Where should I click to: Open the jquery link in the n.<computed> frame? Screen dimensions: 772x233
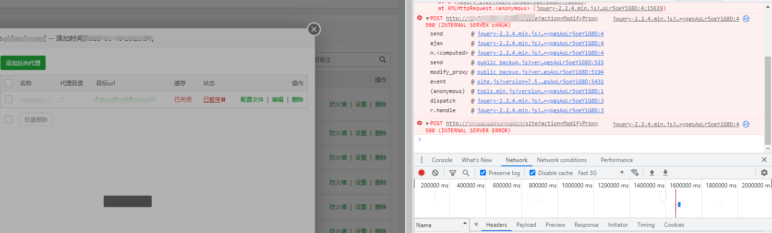coord(541,53)
